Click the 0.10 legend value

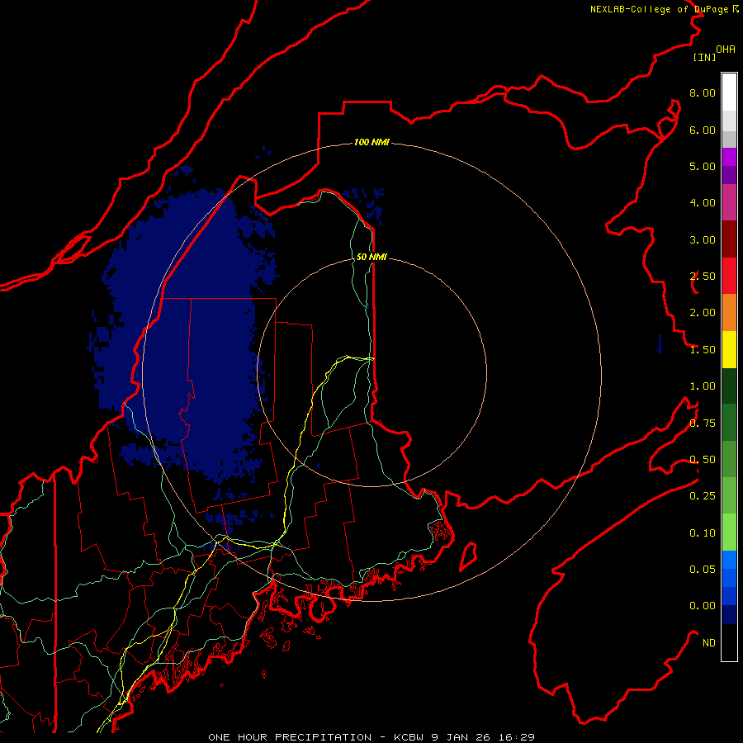703,533
